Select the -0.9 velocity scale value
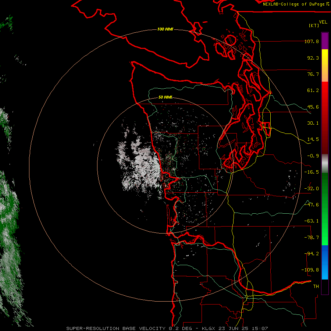The height and width of the screenshot is (331, 331). [x=313, y=156]
